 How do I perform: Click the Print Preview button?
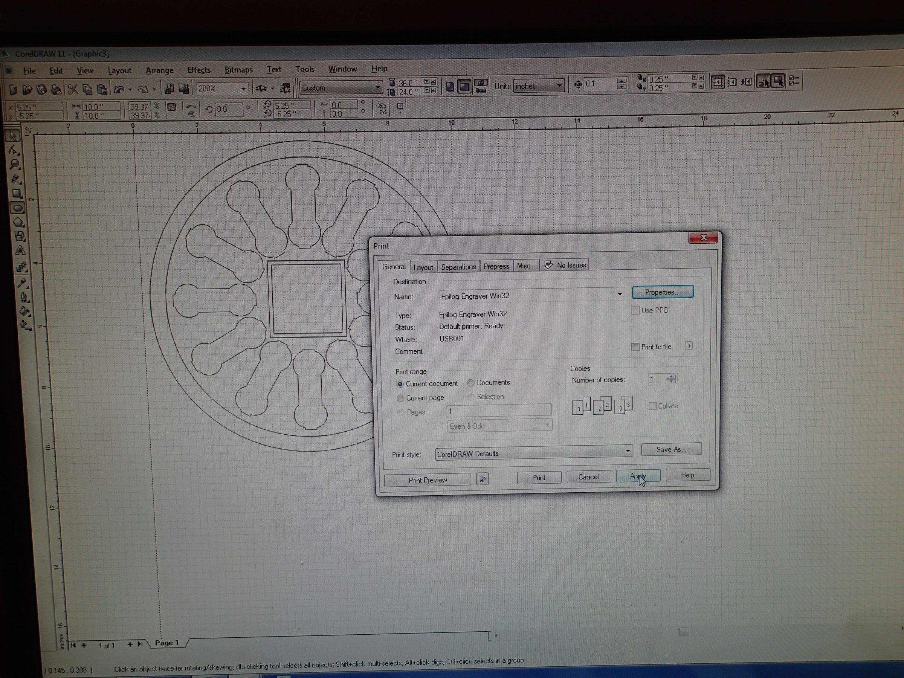428,480
